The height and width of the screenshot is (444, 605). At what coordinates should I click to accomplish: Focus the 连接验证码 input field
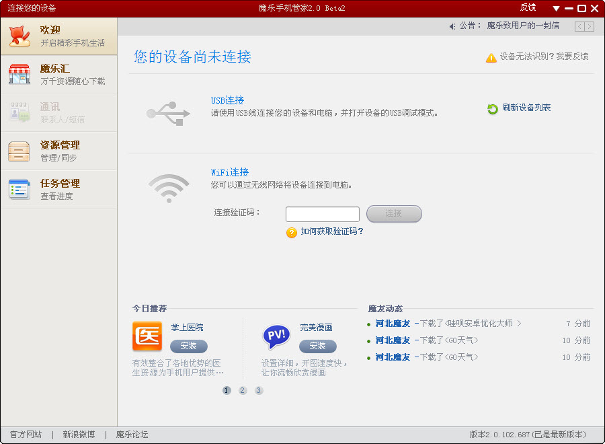323,215
